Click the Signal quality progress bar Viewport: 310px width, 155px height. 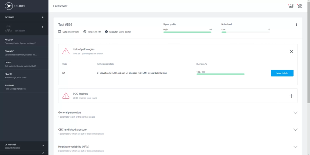tap(187, 32)
